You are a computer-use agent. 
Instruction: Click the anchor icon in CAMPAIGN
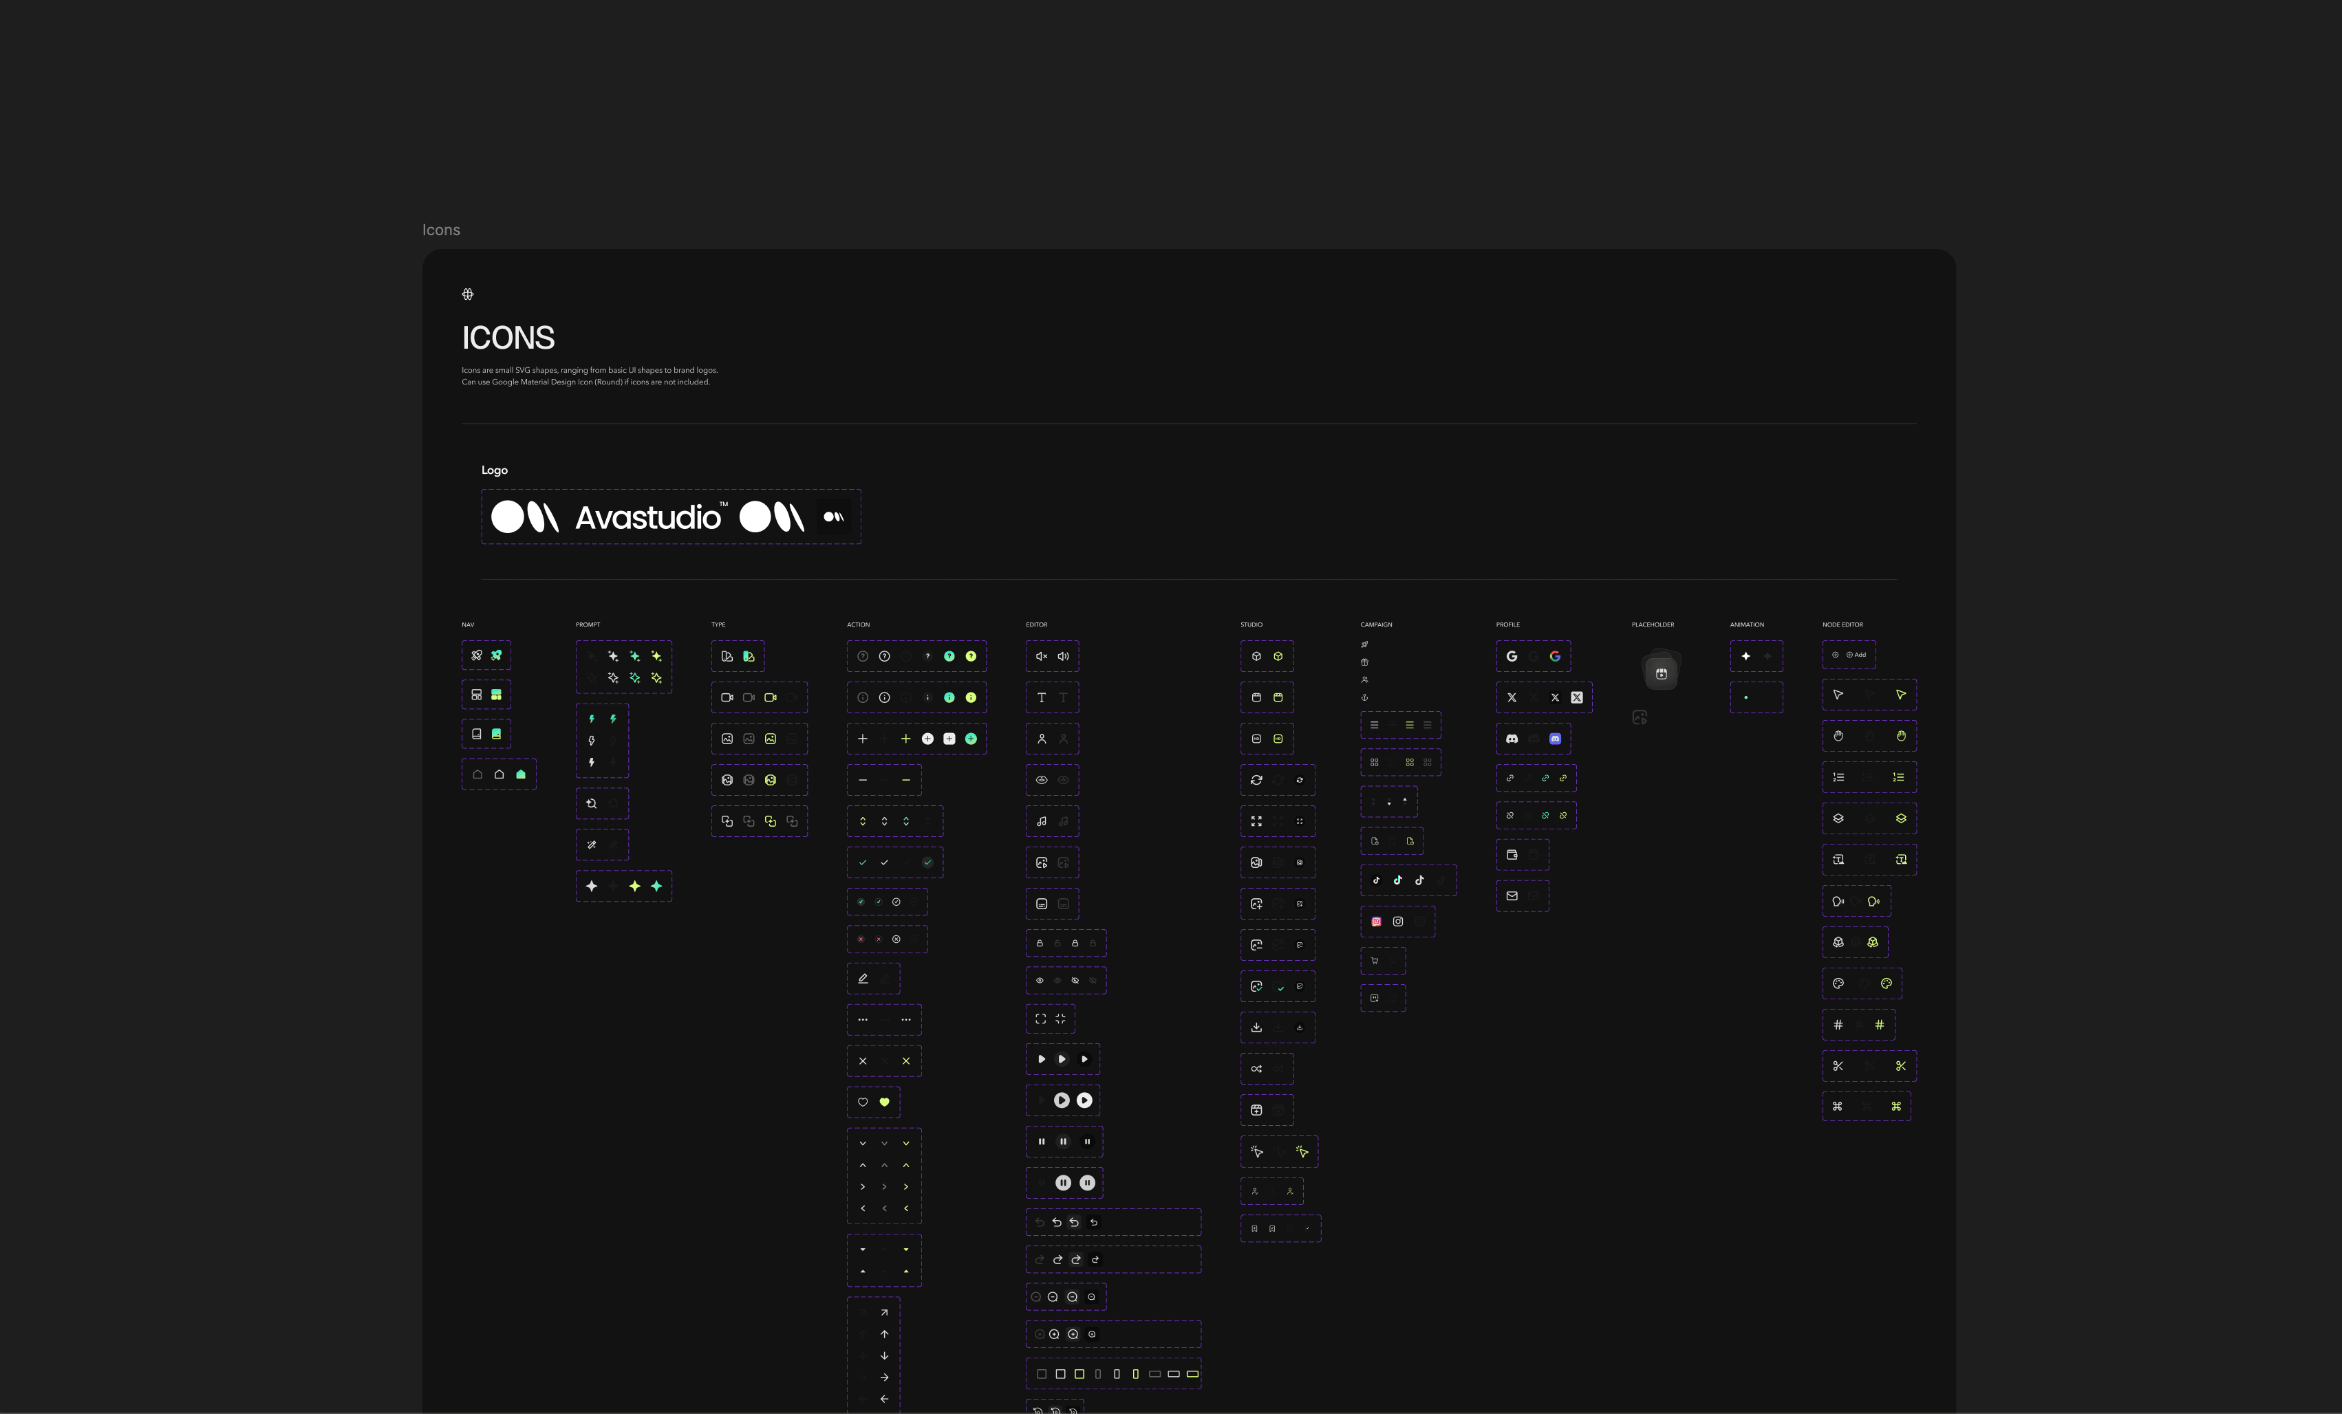click(x=1365, y=697)
